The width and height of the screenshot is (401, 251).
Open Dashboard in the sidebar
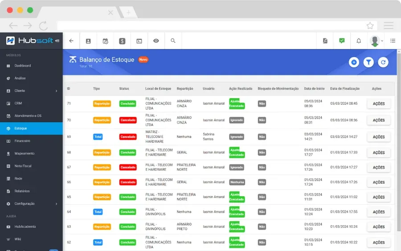coord(31,66)
